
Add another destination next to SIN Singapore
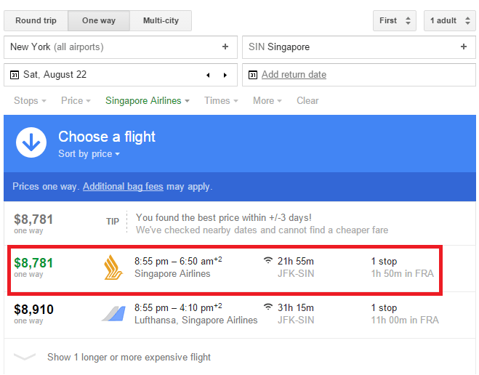click(464, 47)
